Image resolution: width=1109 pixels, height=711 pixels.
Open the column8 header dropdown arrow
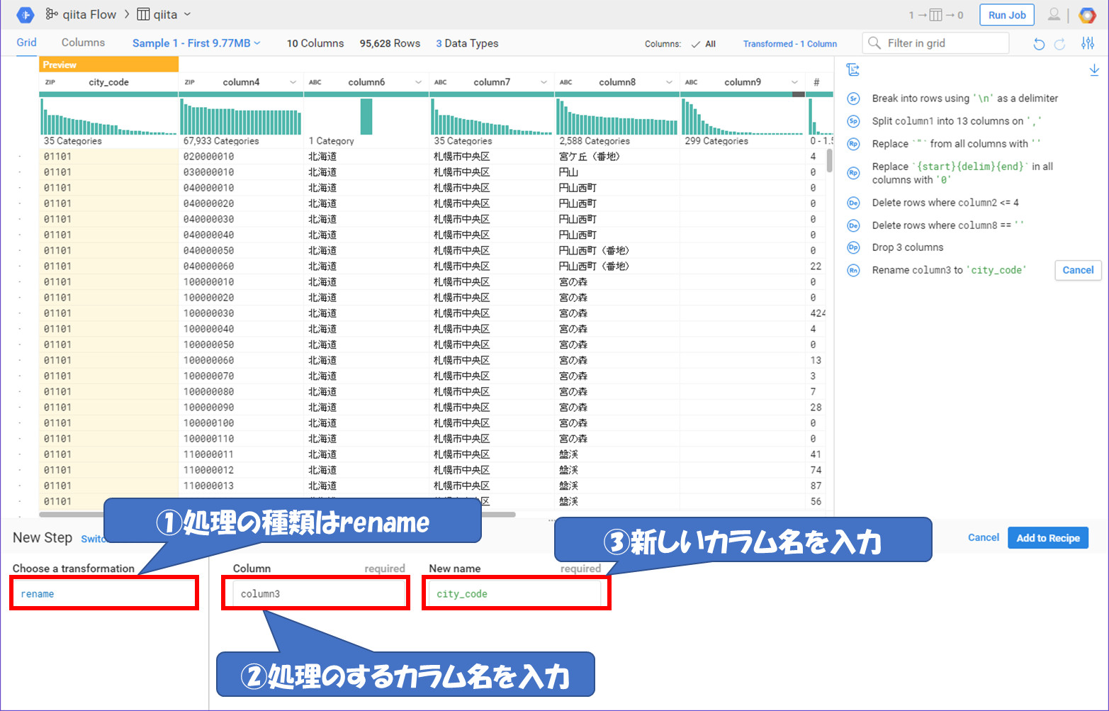pyautogui.click(x=668, y=82)
